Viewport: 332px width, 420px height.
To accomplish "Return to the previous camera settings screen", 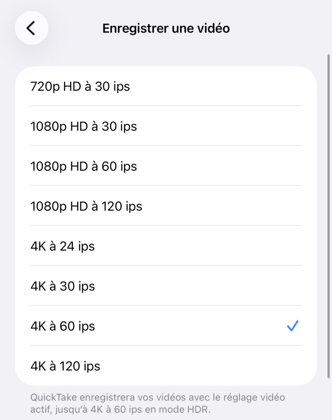I will pos(32,28).
